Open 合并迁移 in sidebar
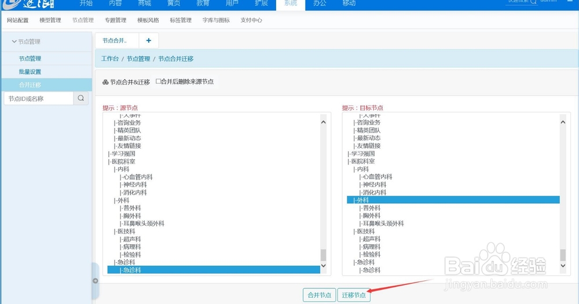579x304 pixels. click(x=30, y=85)
